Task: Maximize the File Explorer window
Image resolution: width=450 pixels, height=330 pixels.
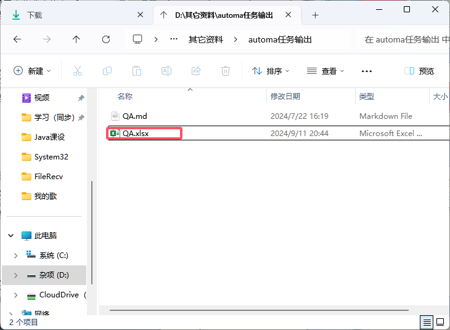Action: (407, 9)
